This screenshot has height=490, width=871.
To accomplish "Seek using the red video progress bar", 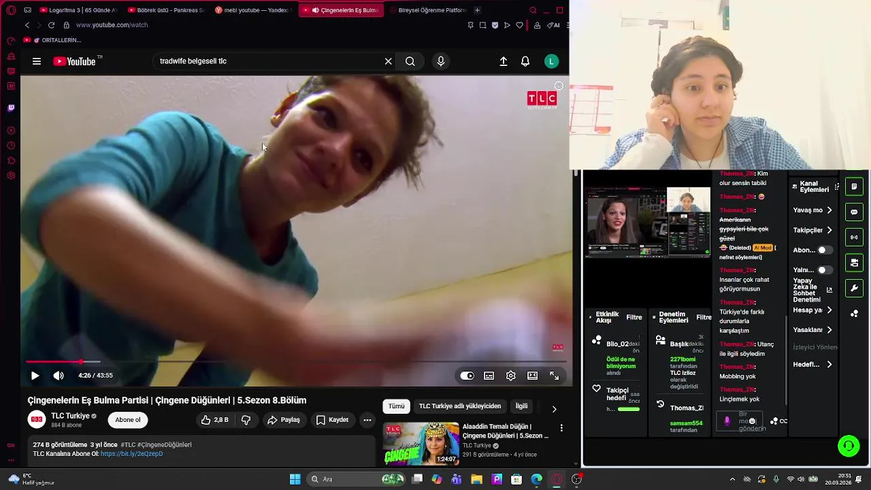I will tap(296, 361).
